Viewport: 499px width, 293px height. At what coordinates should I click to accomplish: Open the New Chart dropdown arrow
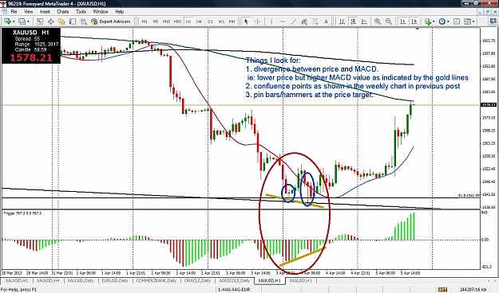(x=14, y=21)
